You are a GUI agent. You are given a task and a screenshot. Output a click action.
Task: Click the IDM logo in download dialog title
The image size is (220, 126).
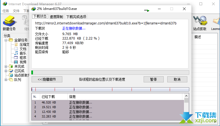(x=34, y=9)
